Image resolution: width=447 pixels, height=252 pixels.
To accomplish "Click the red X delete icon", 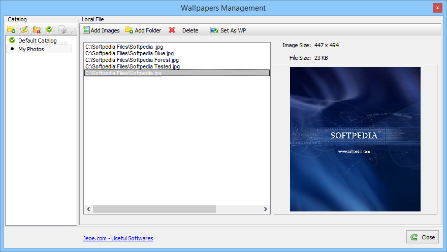I will 172,30.
